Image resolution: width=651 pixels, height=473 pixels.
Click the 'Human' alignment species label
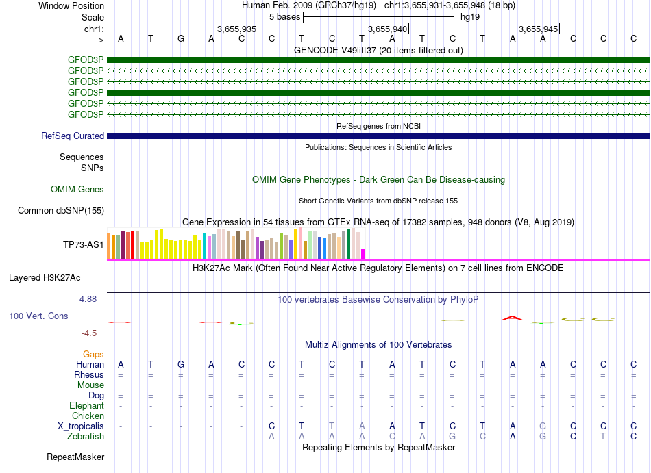(x=90, y=364)
